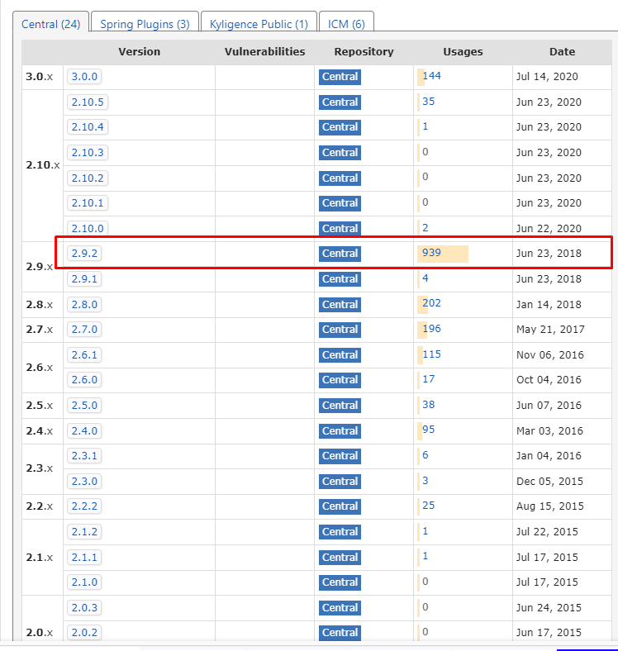Click the Central badge in the 2.8.0 row

pos(340,305)
